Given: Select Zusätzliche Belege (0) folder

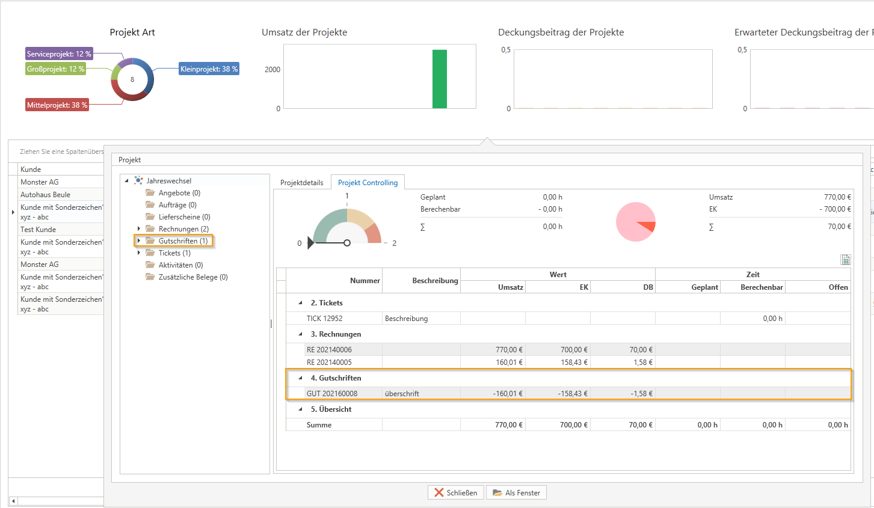Looking at the screenshot, I should 192,277.
